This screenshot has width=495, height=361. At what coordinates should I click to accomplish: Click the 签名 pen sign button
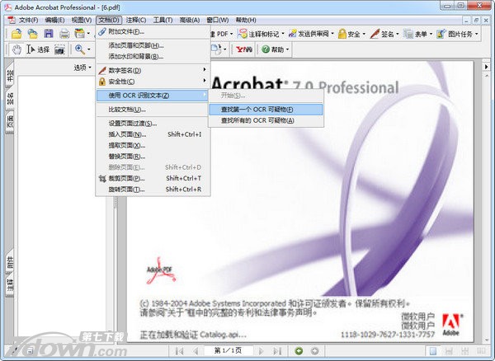(382, 34)
